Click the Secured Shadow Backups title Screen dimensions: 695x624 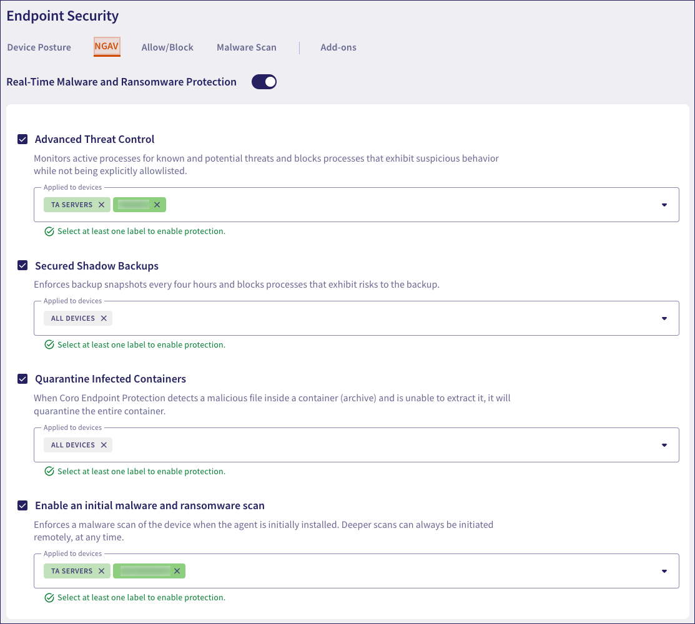pyautogui.click(x=97, y=266)
